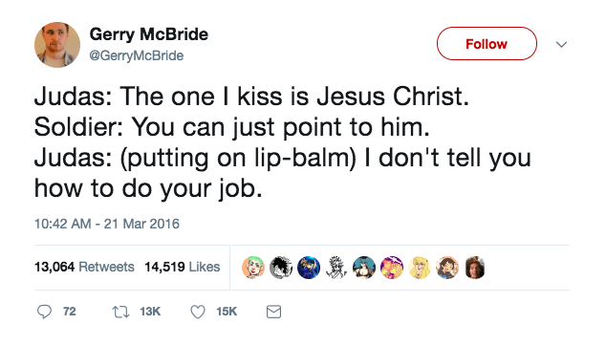Click the envelope direct message icon
Viewport: 606px width, 346px height.
273,312
